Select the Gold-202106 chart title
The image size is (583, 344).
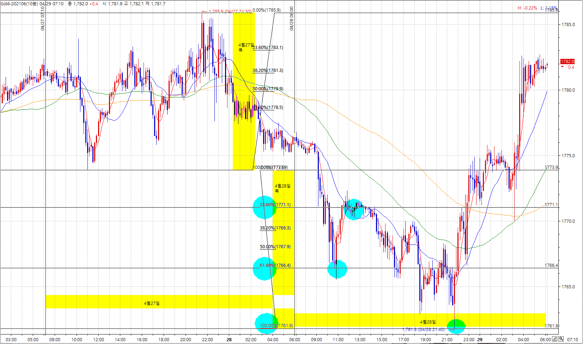[19, 4]
